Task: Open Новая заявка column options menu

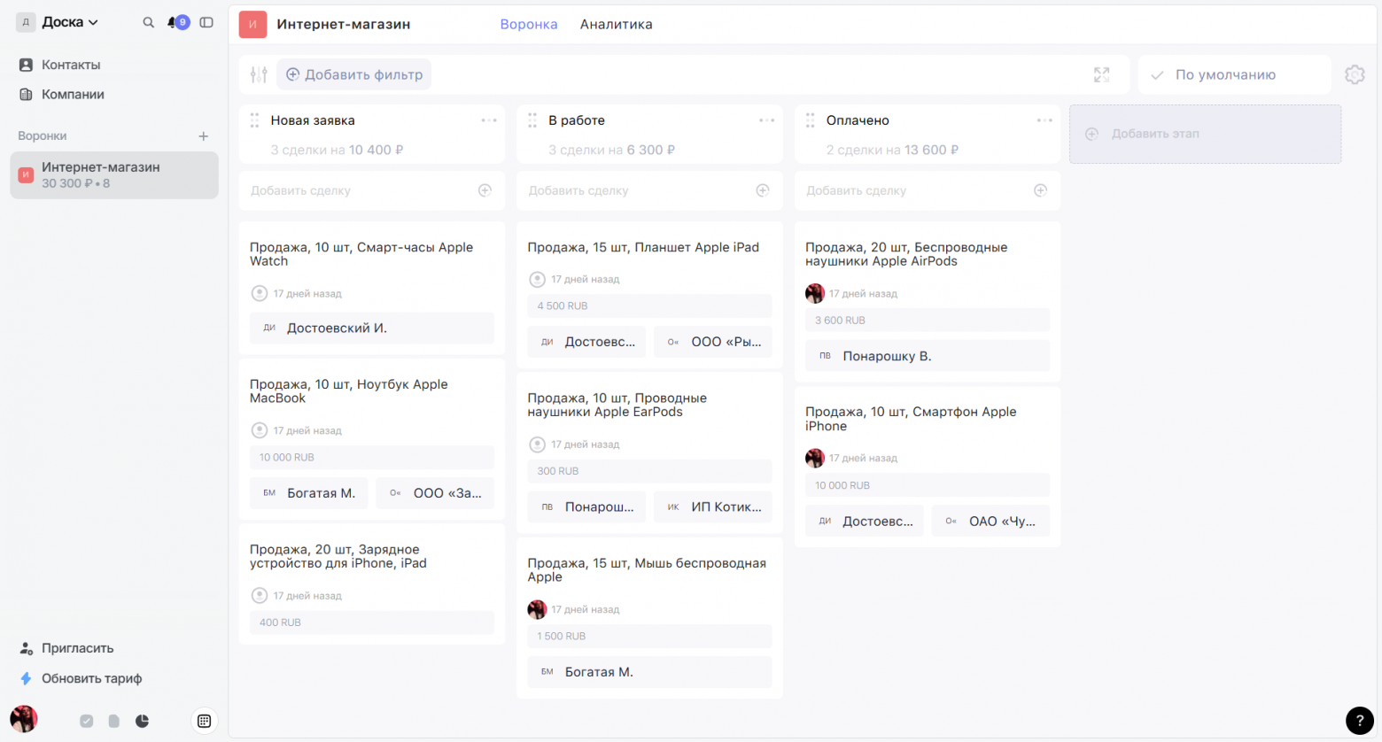Action: click(x=489, y=120)
